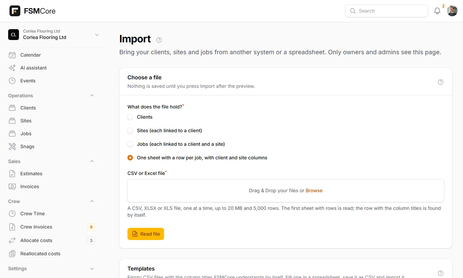Screen dimensions: 463x278
Task: Open help icon in Choose a file card
Action: coord(441,82)
